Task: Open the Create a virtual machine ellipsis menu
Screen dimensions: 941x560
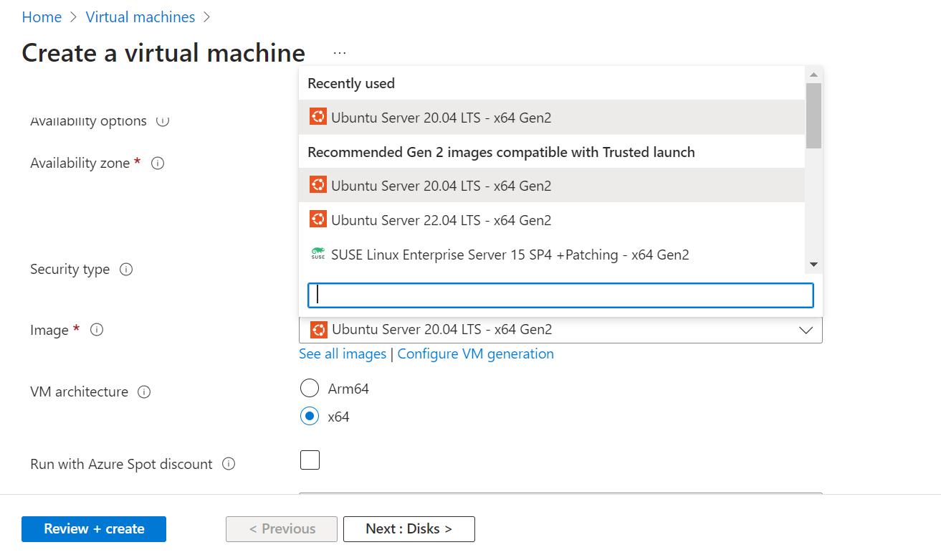Action: point(339,51)
